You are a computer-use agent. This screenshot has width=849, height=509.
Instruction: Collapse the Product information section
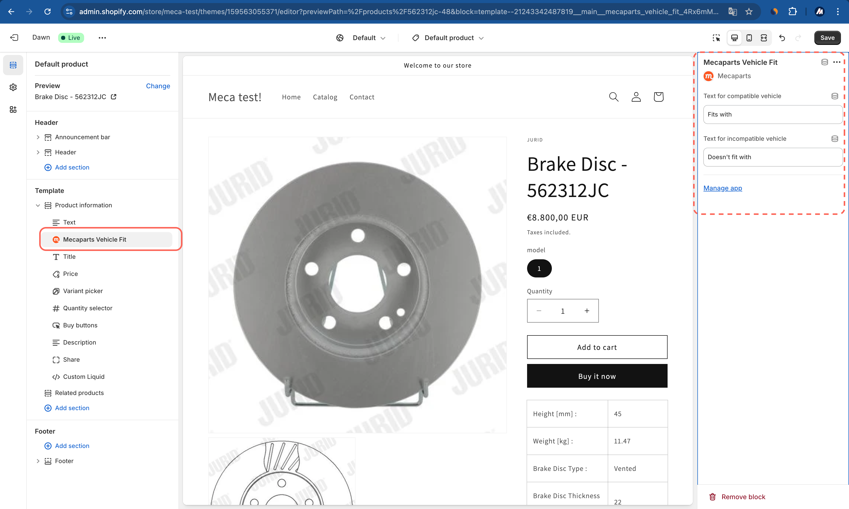pyautogui.click(x=38, y=206)
